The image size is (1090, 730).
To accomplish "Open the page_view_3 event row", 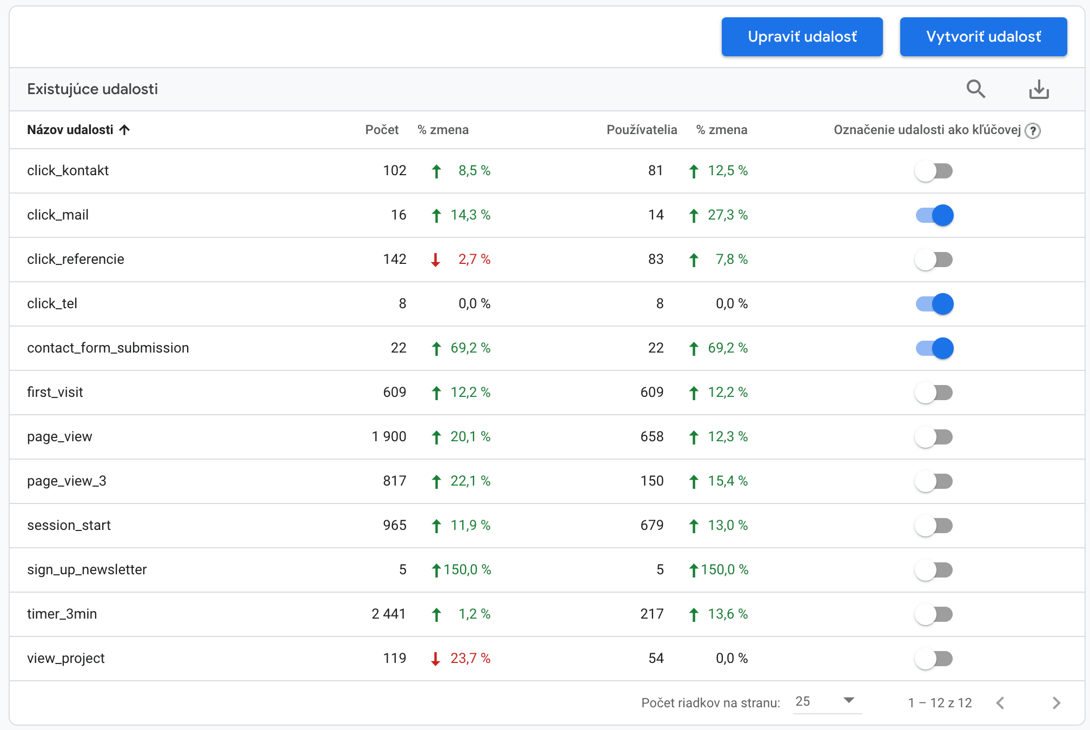I will [67, 481].
